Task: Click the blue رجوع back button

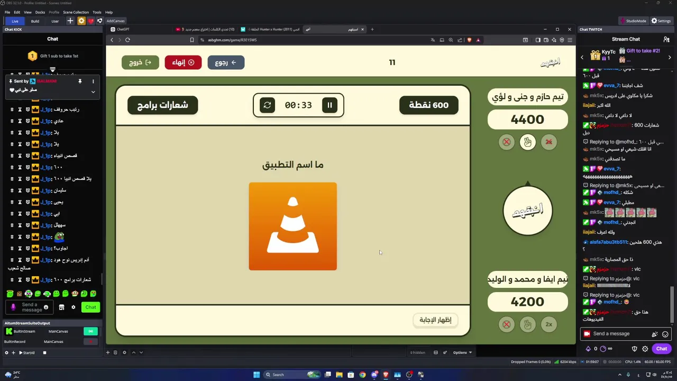Action: click(x=226, y=62)
